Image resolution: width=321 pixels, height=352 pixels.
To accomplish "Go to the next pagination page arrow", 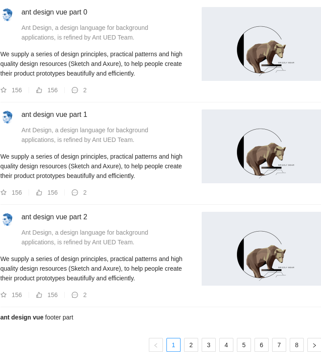I will point(314,345).
